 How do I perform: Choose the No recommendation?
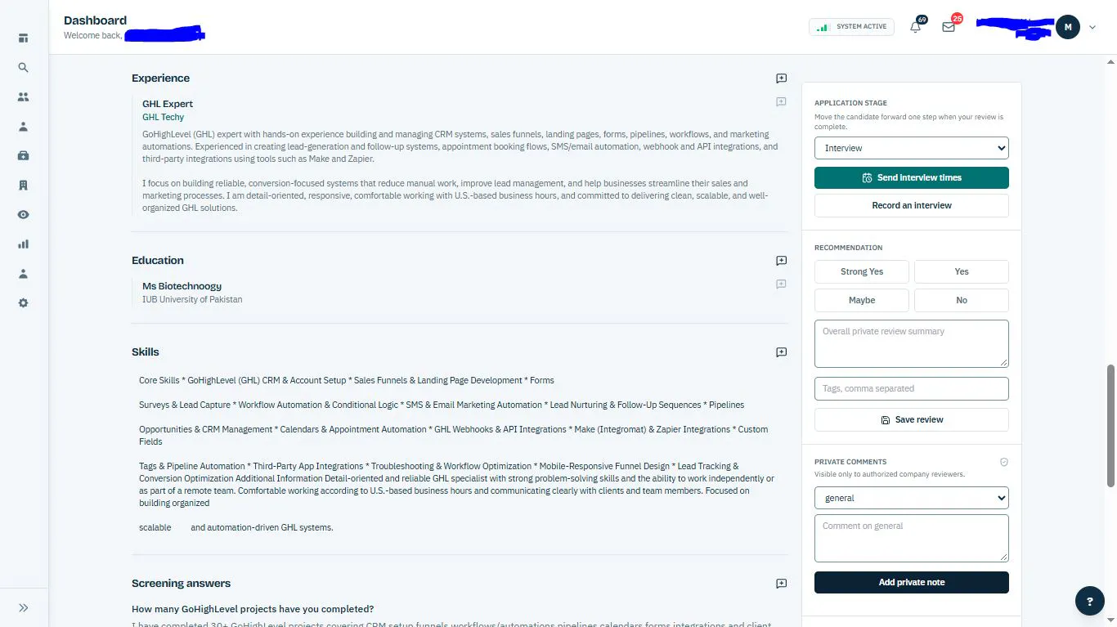961,300
